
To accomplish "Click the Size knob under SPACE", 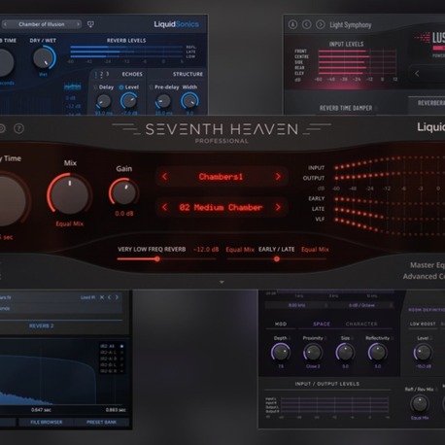I will tap(345, 353).
